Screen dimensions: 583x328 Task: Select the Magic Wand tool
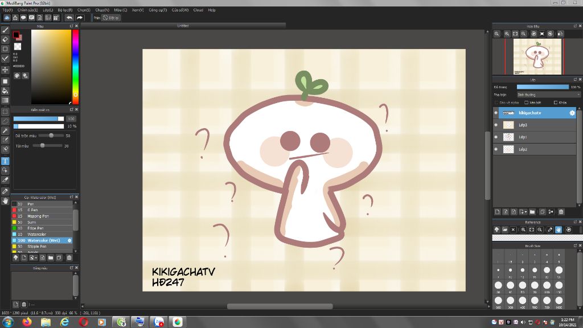pos(5,130)
